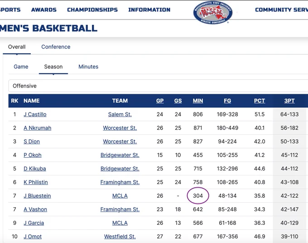Click J Garcia's 40-129 three-point value

click(x=289, y=223)
